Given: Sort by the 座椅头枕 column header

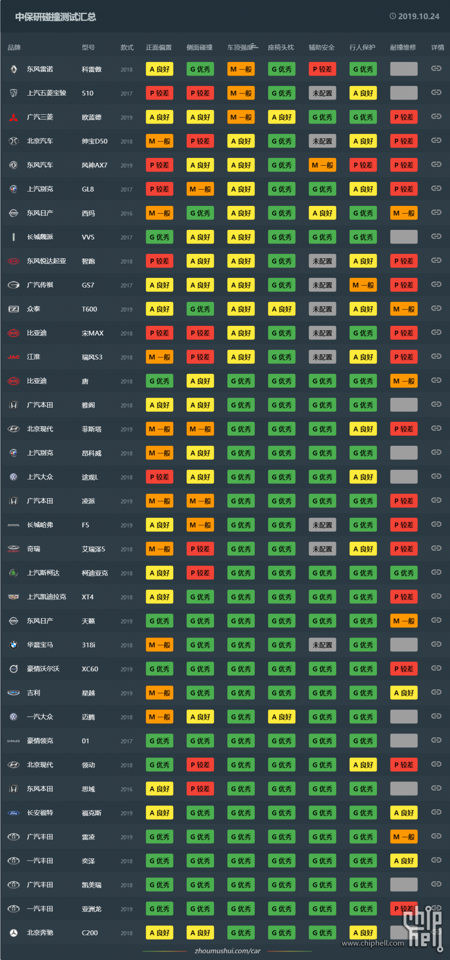Looking at the screenshot, I should (281, 48).
